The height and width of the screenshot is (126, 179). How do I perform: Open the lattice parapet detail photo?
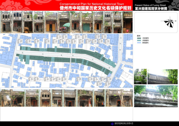(162, 77)
